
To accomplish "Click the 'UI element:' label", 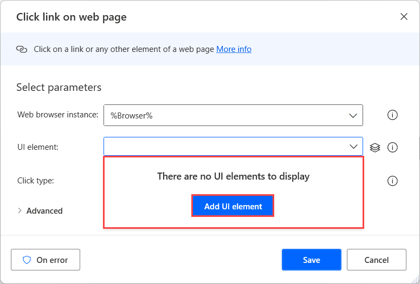I will tap(38, 147).
